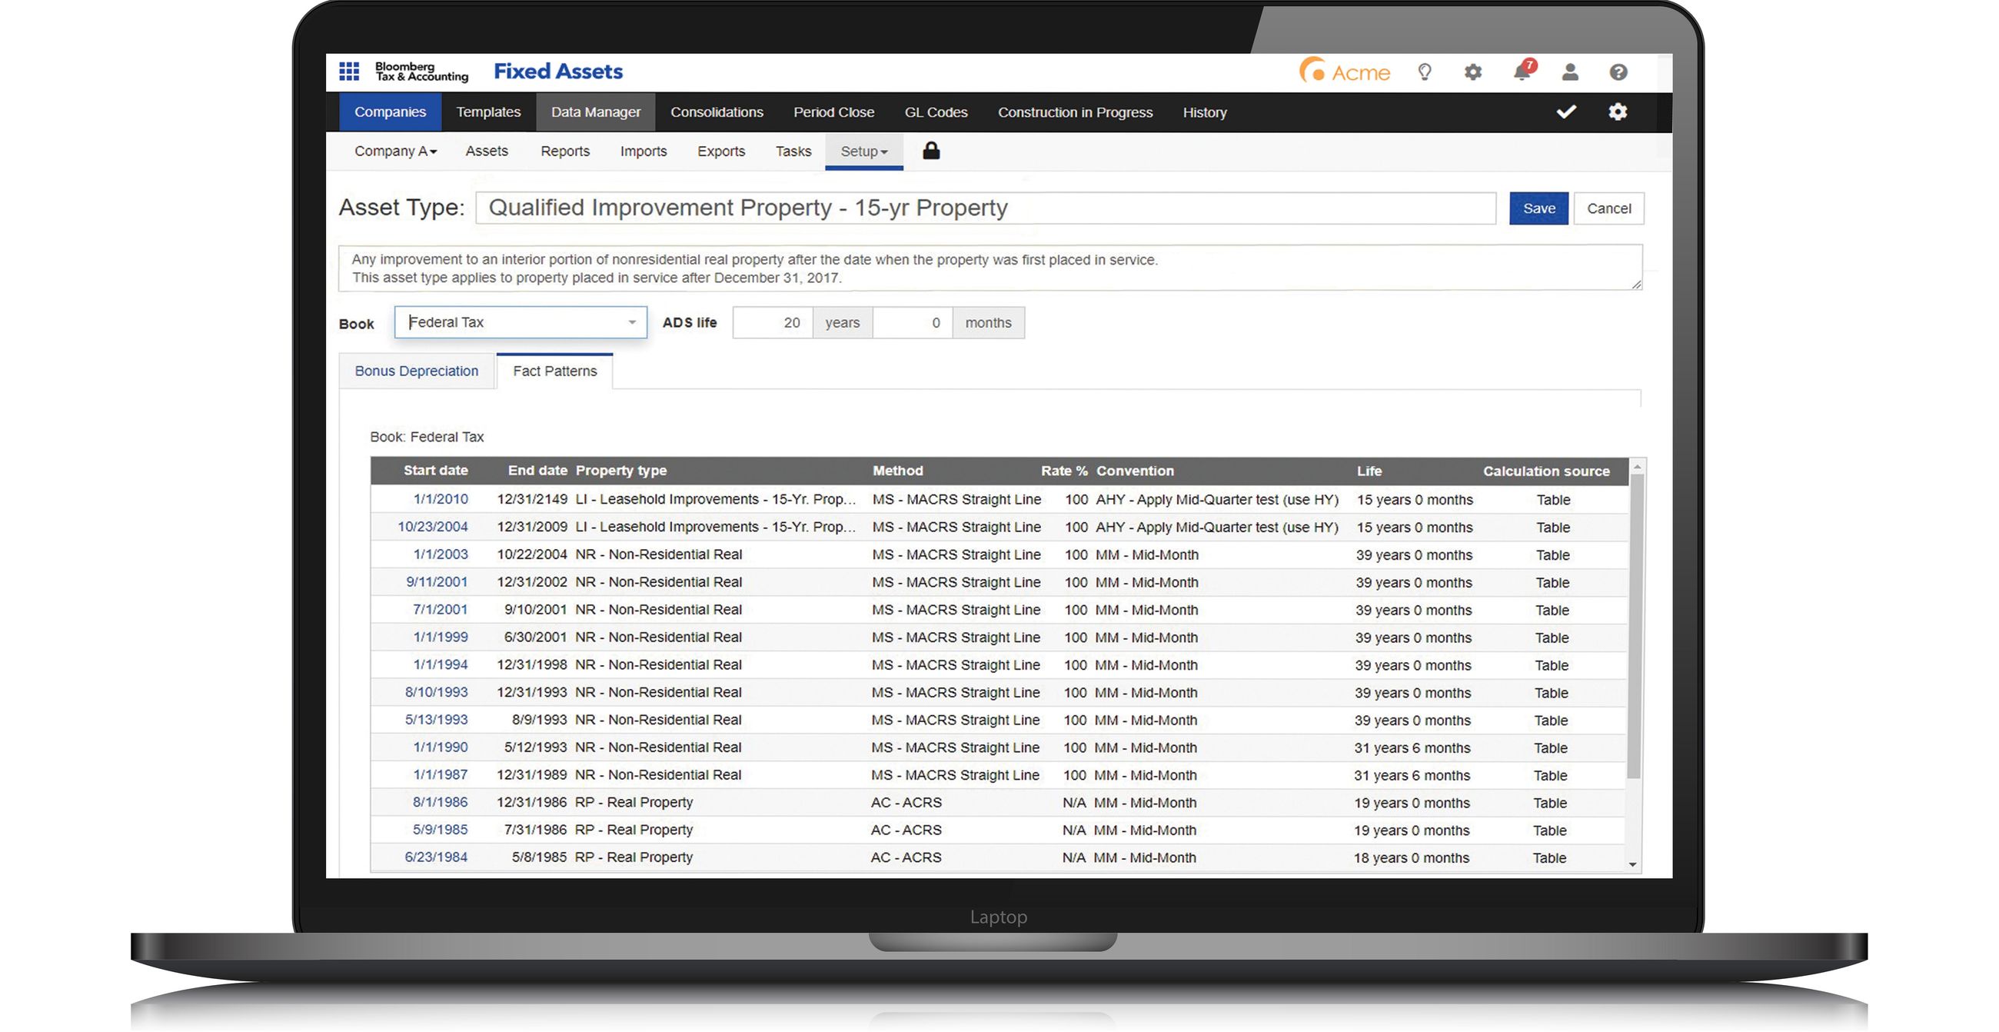Open the notifications bell with 7 alerts
Screen dimensions: 1999x1032
point(1522,72)
